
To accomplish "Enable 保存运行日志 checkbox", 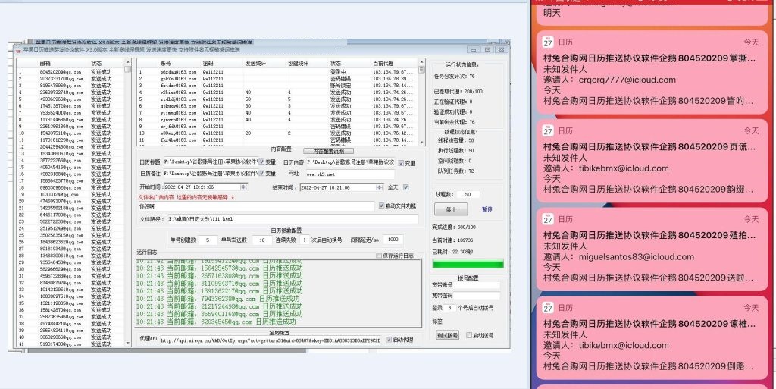I will [x=380, y=256].
